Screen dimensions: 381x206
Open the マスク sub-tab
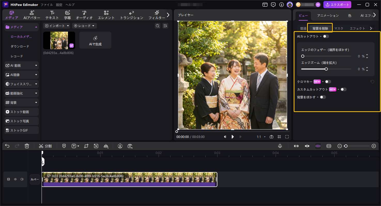(339, 28)
